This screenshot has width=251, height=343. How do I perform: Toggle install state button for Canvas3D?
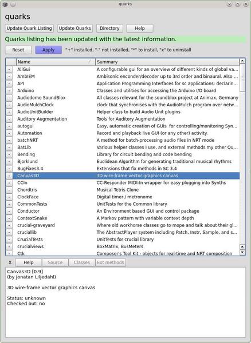click(9, 176)
